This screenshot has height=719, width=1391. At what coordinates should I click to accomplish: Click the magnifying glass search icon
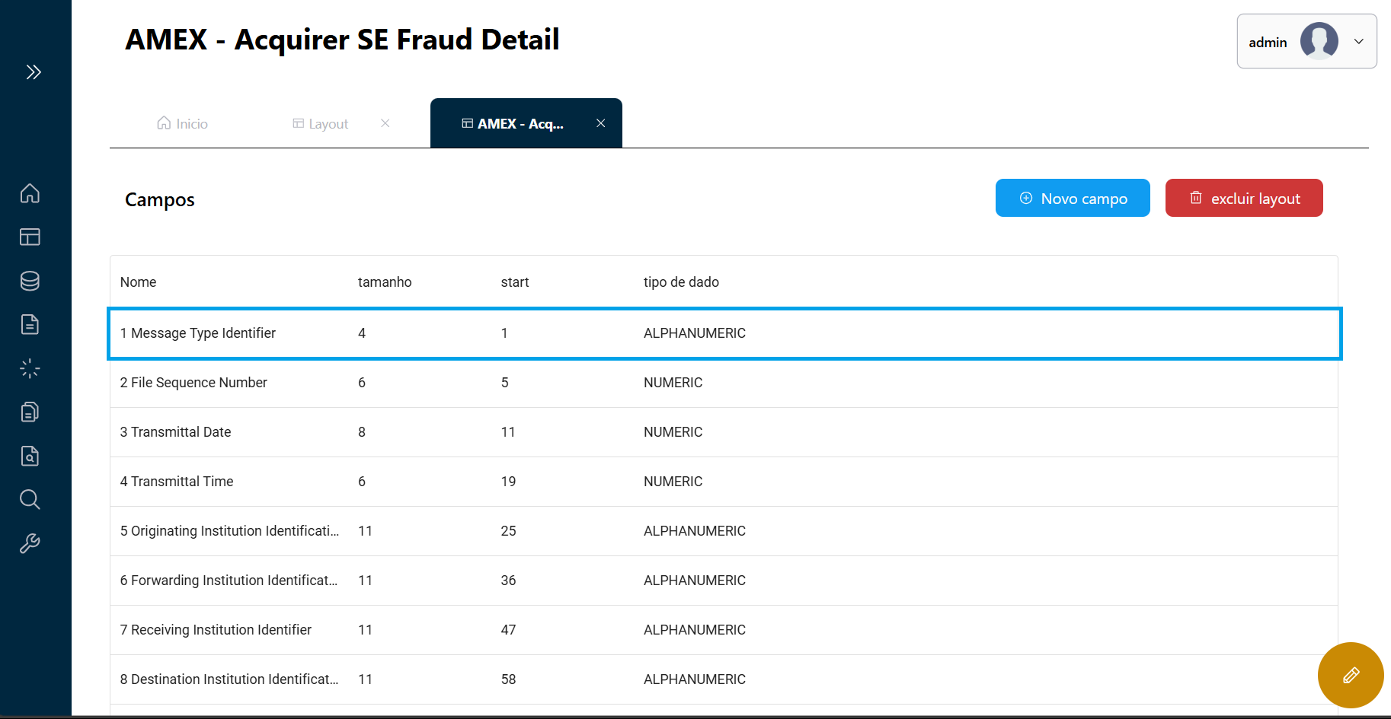tap(30, 500)
